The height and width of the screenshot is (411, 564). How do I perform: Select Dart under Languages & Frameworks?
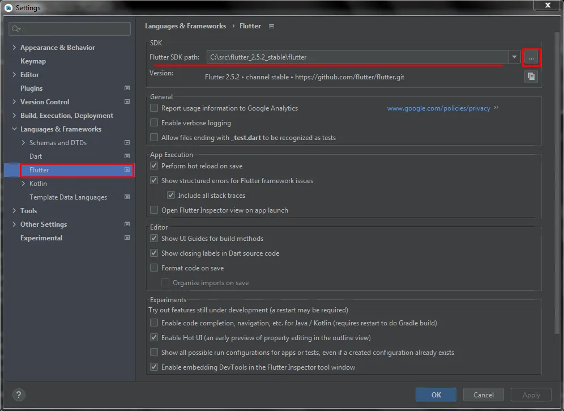click(x=36, y=156)
